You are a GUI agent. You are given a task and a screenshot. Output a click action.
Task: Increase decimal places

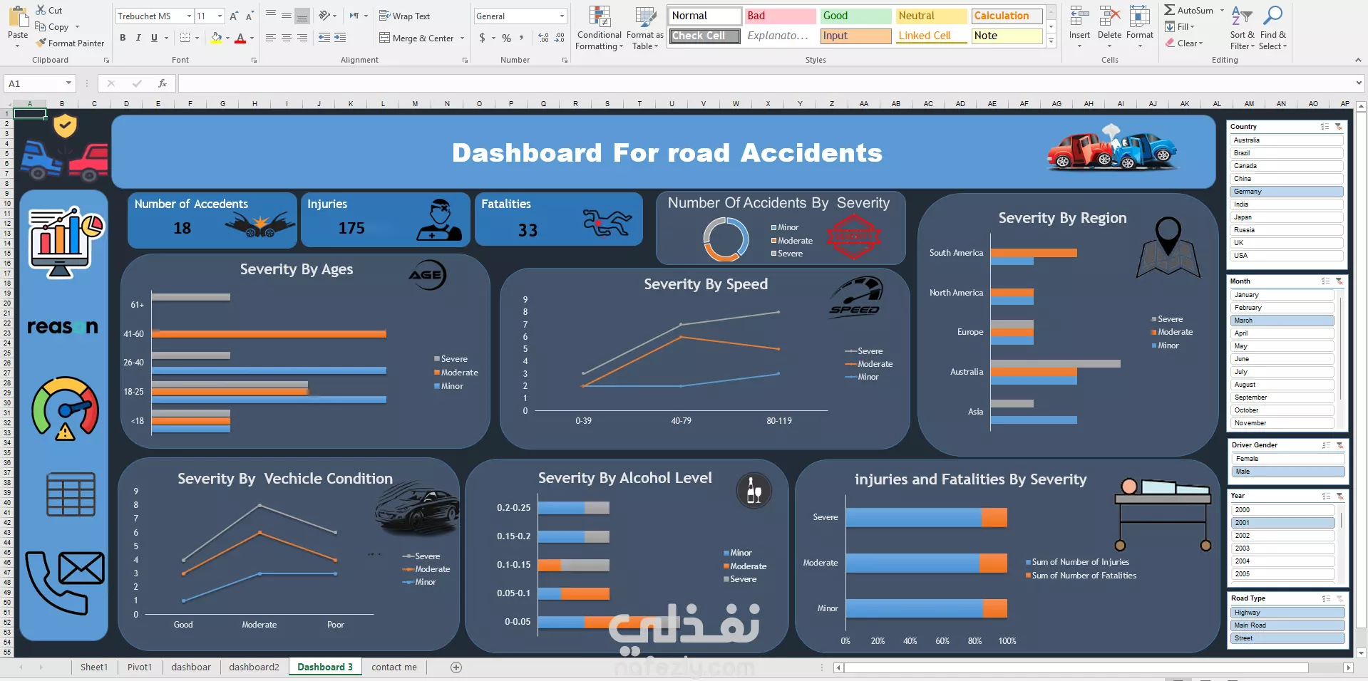click(x=543, y=38)
